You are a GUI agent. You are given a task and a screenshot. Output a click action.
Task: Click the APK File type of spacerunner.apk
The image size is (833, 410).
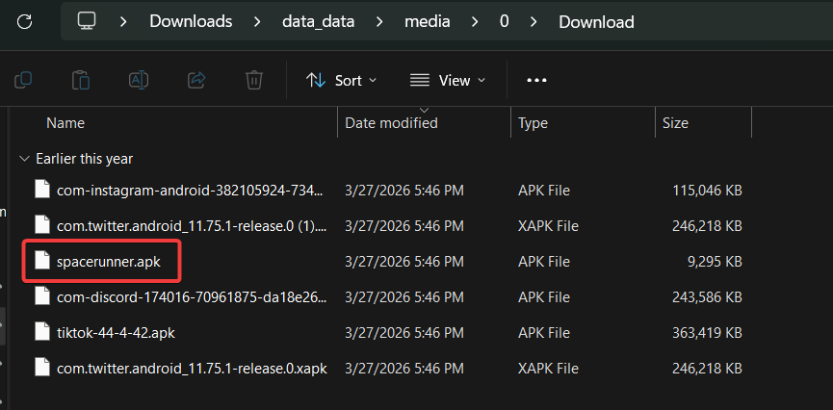click(x=544, y=261)
